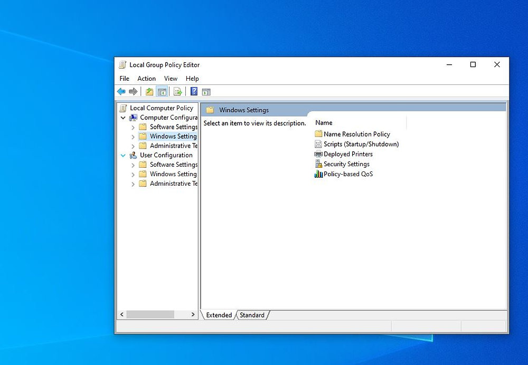Click the horizontal scrollbar right arrow
Viewport: 528px width, 365px height.
click(193, 314)
